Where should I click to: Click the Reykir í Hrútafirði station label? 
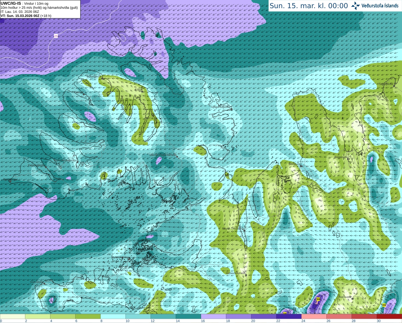click(x=233, y=229)
